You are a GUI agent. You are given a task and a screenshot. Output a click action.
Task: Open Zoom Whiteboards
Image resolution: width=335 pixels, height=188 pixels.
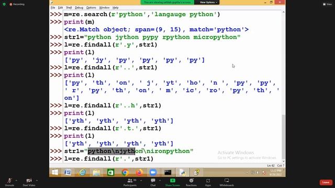click(227, 182)
